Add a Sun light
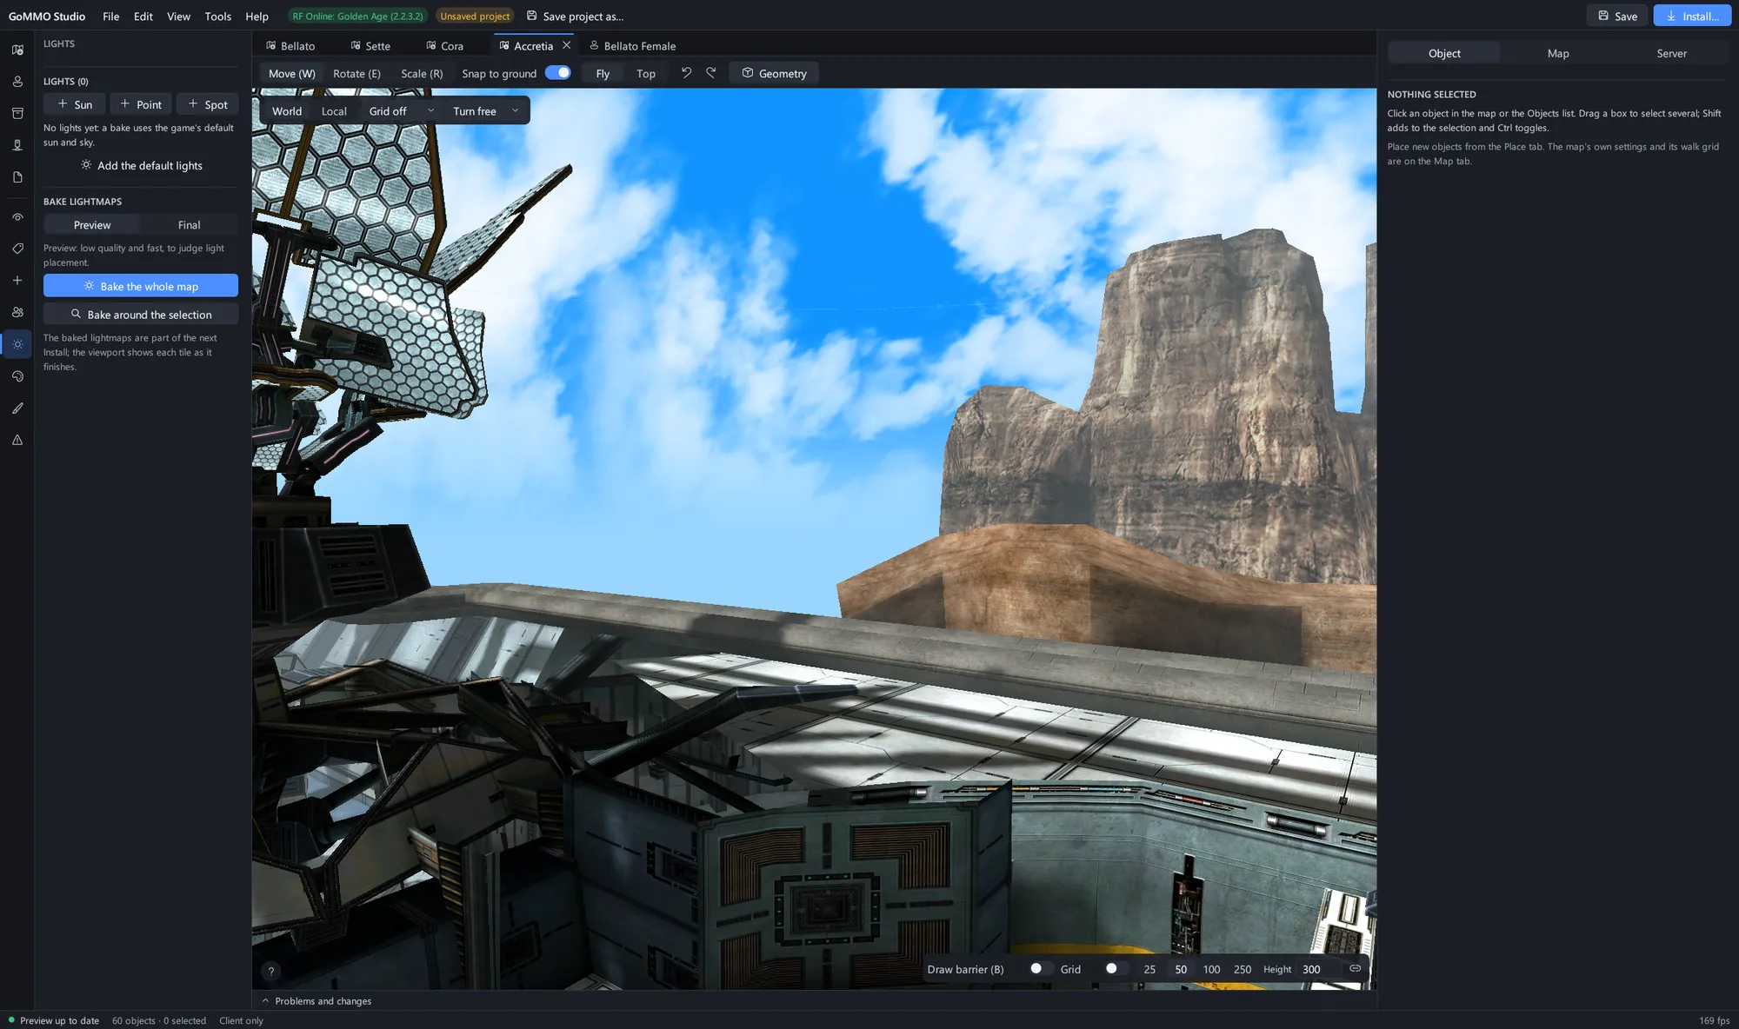This screenshot has height=1029, width=1739. 75,104
